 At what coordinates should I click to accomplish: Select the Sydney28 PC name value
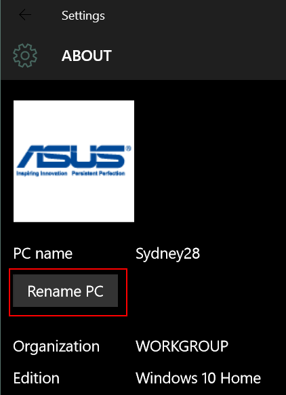pyautogui.click(x=168, y=254)
